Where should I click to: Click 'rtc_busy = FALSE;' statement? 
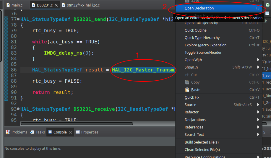click(57, 81)
